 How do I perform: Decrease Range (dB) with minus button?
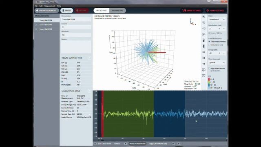(x=224, y=53)
